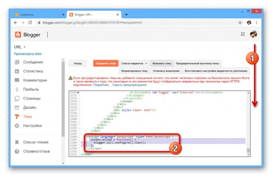This screenshot has width=272, height=176.
Task: Click the Изменить тему button
Action: [x=162, y=64]
